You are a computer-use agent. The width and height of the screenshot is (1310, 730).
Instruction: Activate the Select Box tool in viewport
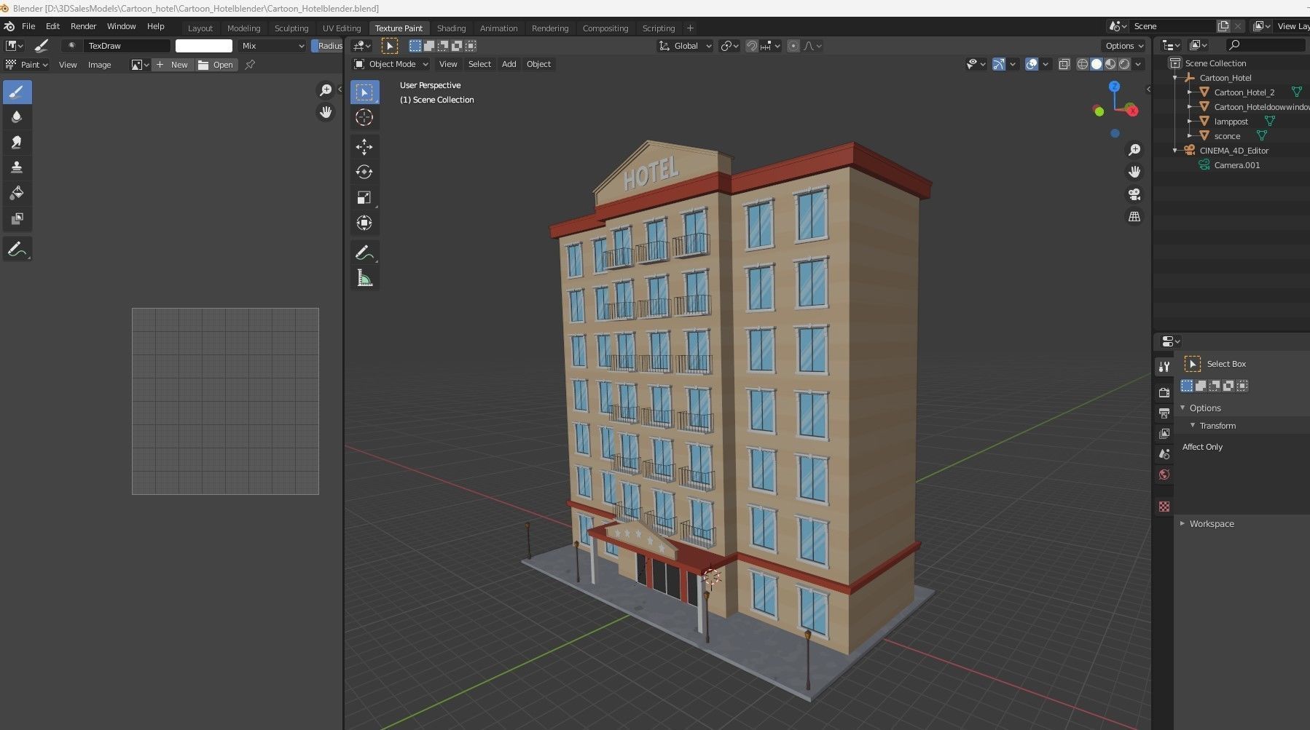(364, 92)
